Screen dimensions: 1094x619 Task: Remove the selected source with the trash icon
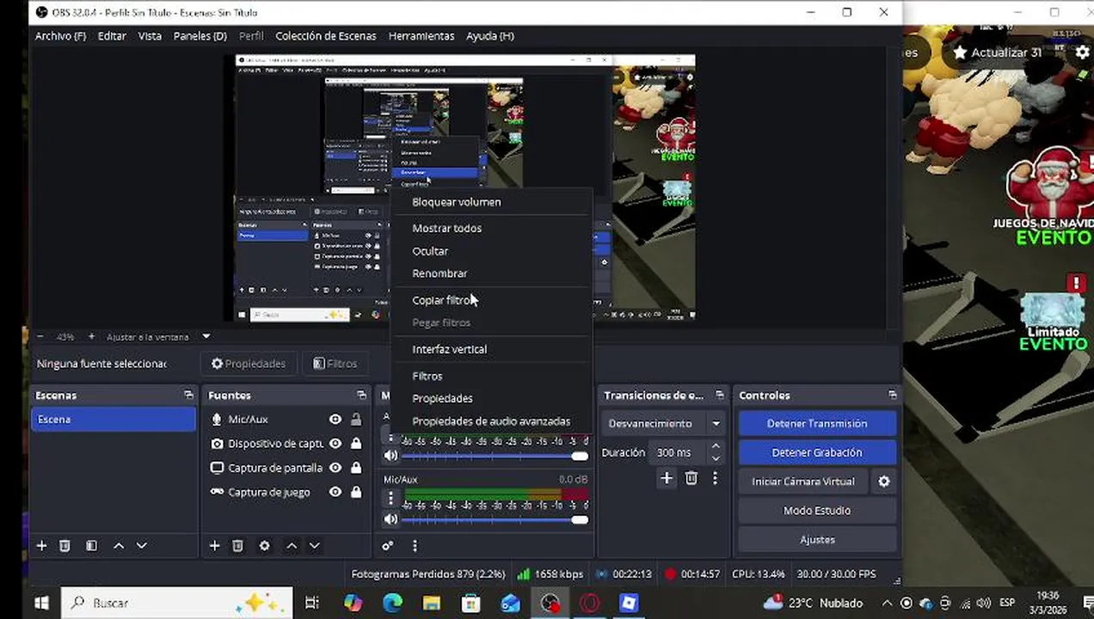point(238,546)
